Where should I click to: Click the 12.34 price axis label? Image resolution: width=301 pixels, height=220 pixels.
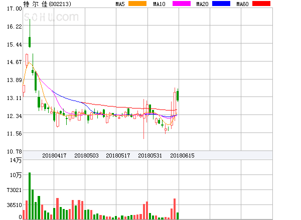pyautogui.click(x=15, y=116)
